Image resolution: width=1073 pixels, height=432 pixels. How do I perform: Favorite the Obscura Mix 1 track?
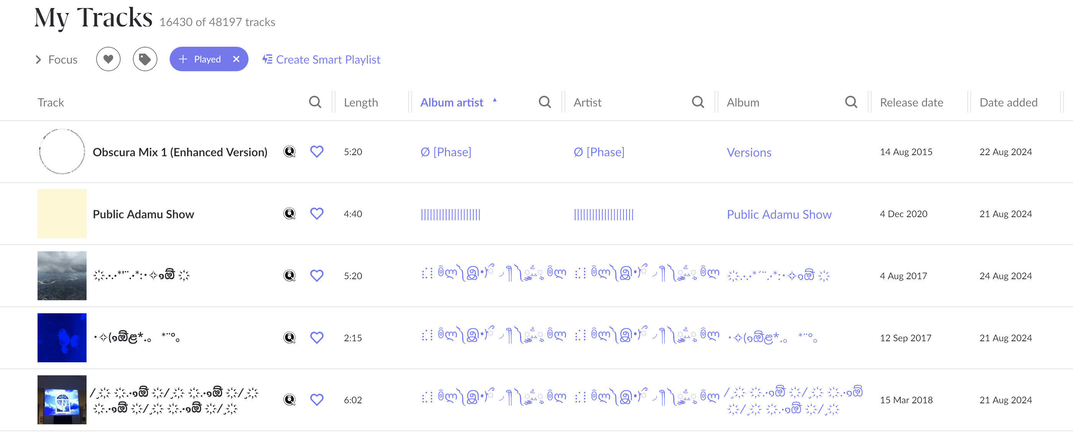317,152
